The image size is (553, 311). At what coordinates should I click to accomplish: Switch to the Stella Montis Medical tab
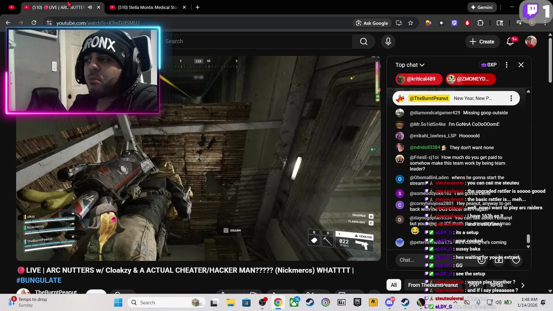[x=147, y=7]
